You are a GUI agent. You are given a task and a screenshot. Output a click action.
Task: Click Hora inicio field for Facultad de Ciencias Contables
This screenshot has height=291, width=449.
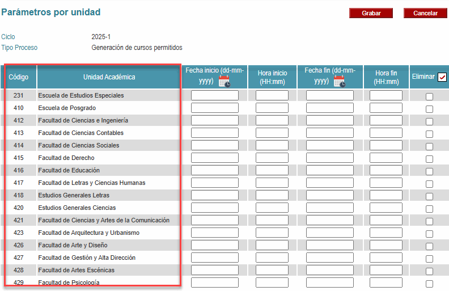[272, 133]
